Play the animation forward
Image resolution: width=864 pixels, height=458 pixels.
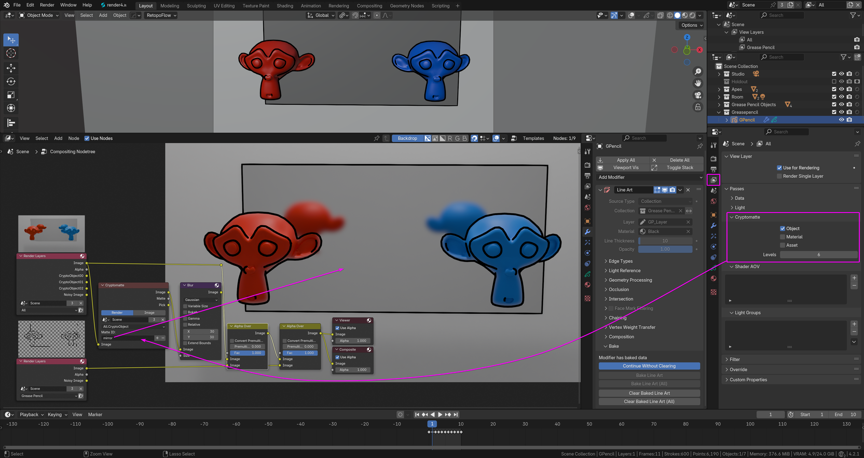440,414
